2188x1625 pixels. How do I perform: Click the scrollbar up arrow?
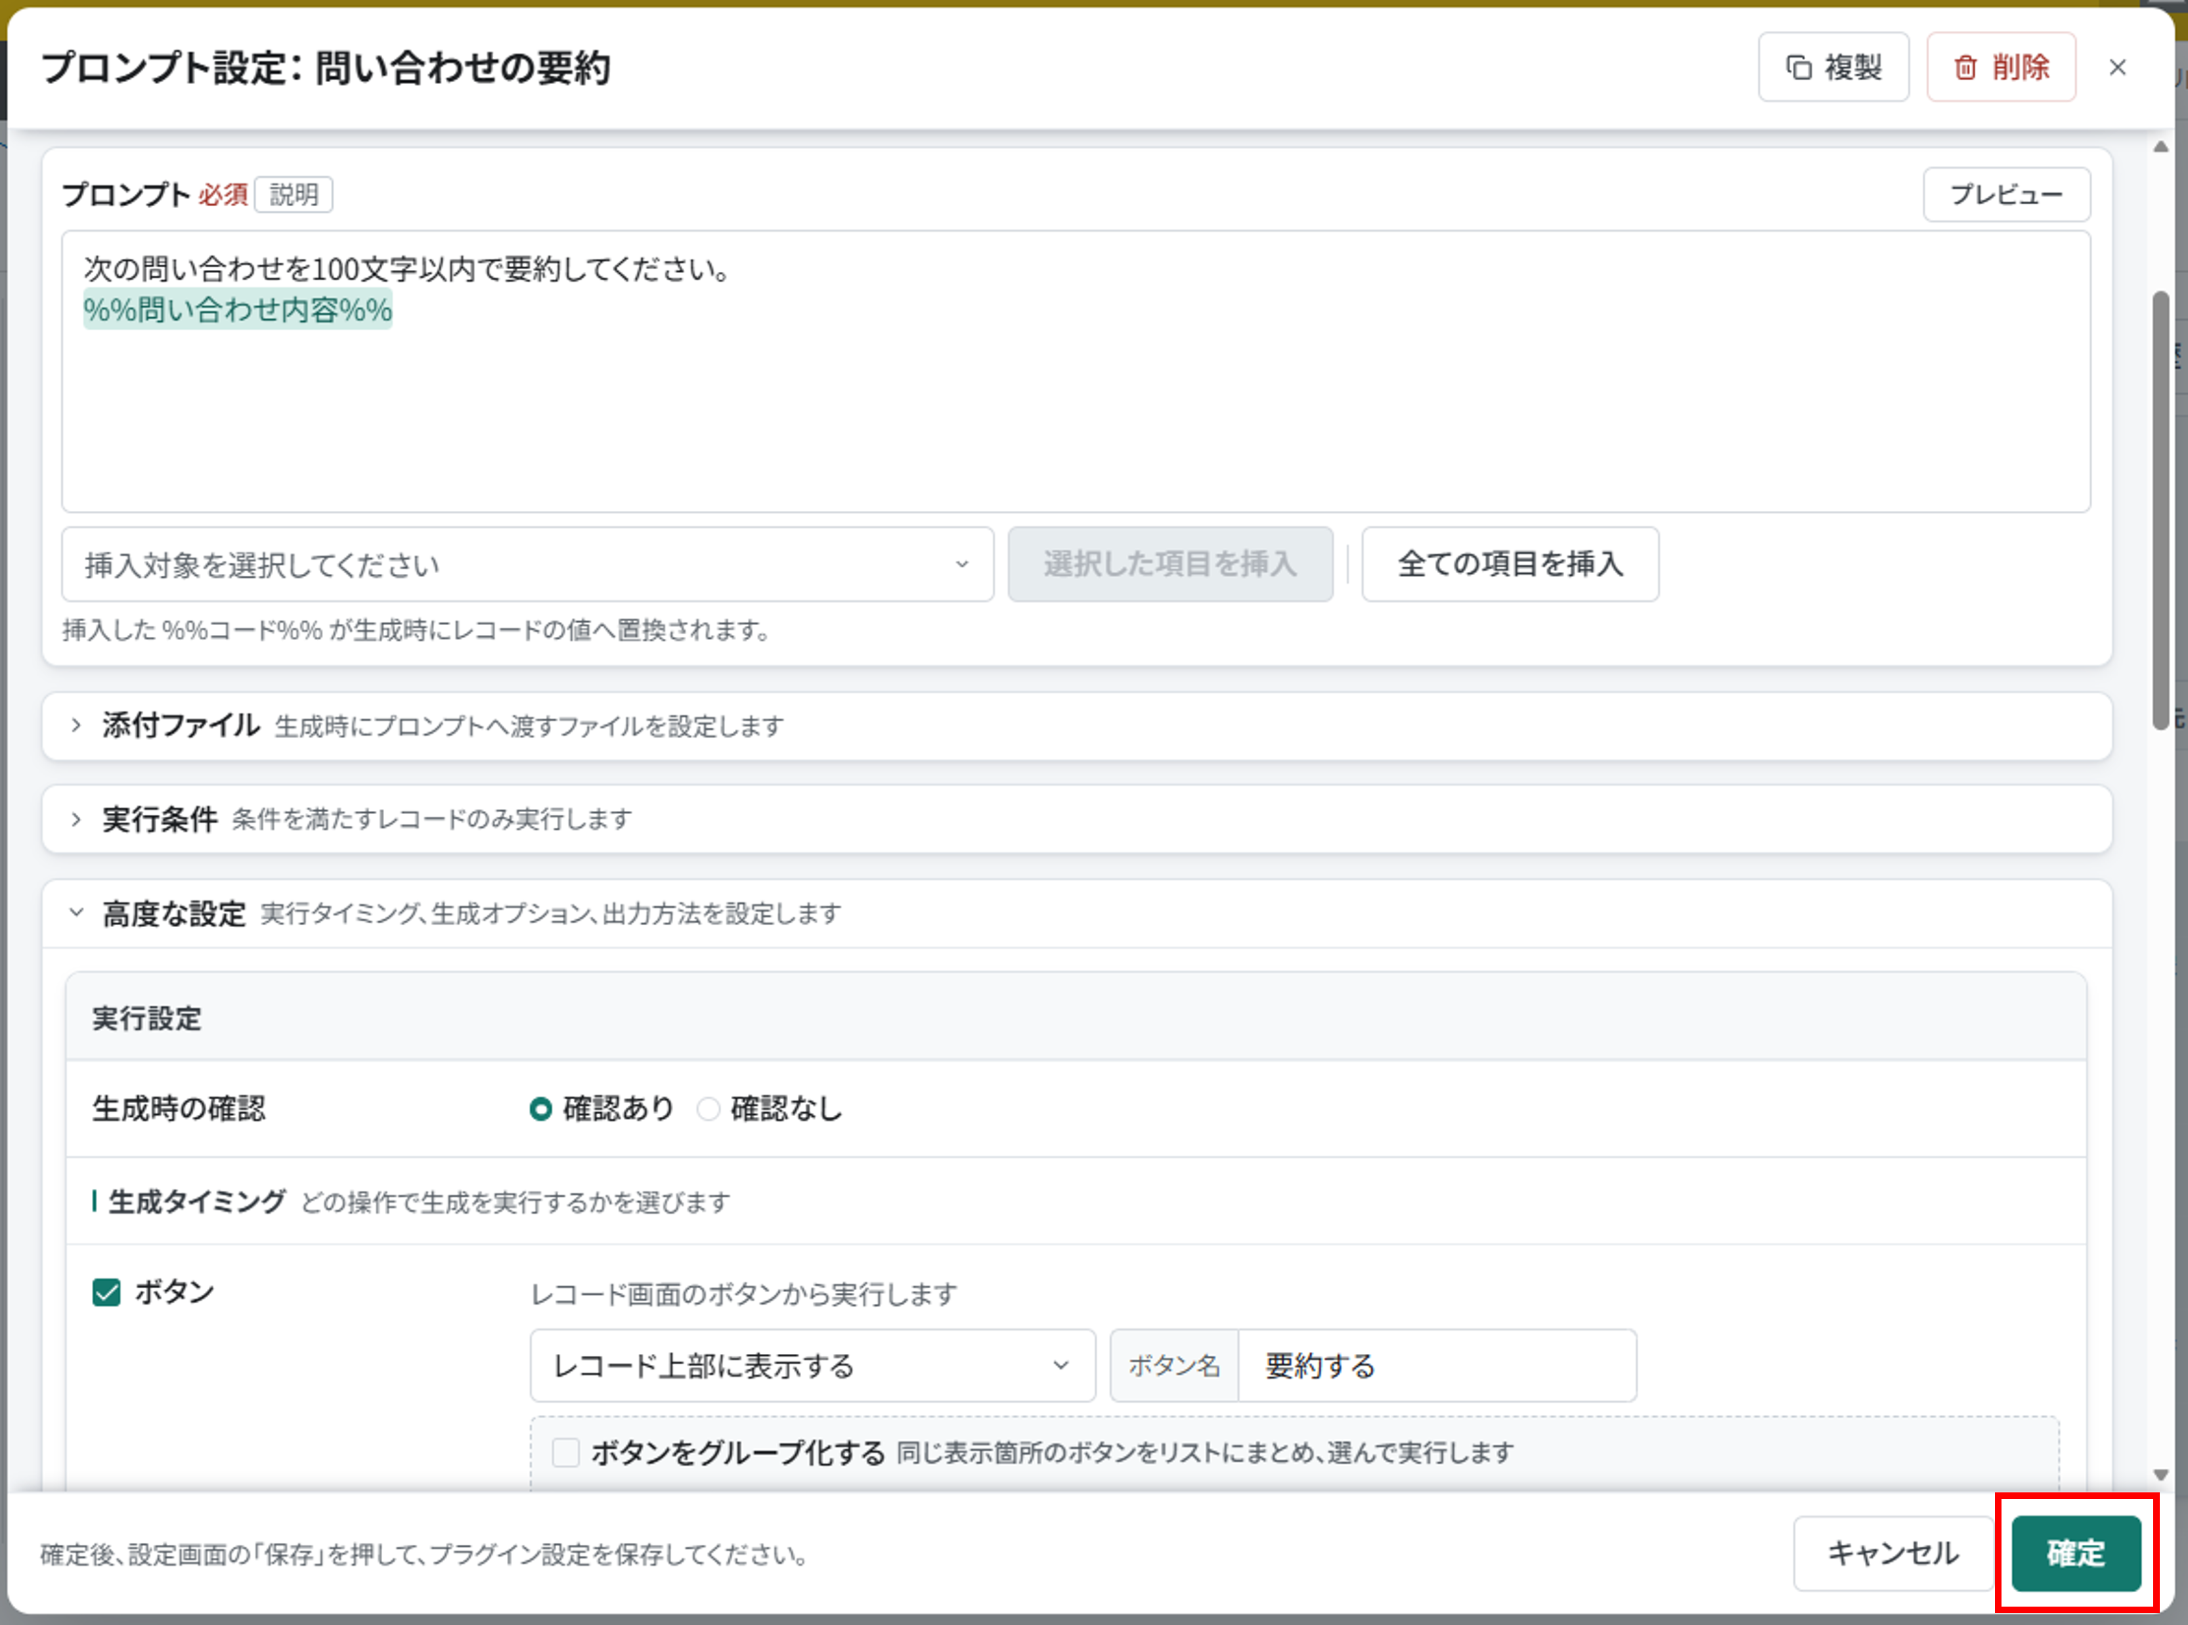click(x=2160, y=146)
